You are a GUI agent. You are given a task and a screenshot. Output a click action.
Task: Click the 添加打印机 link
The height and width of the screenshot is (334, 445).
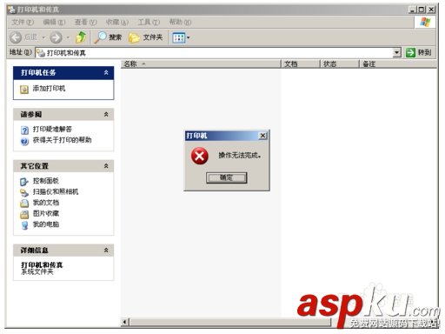click(49, 89)
